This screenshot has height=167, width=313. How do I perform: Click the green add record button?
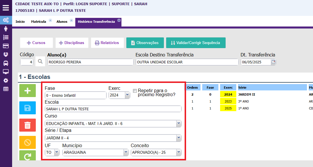point(27,91)
